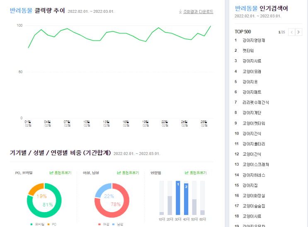Click the TOP 500 heading
The height and width of the screenshot is (227, 308).
243,32
